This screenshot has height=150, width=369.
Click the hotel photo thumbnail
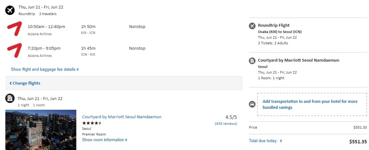[41, 130]
